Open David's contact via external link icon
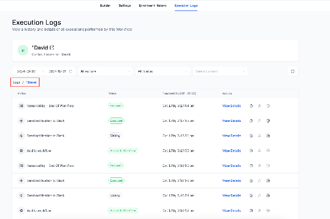 coord(52,48)
